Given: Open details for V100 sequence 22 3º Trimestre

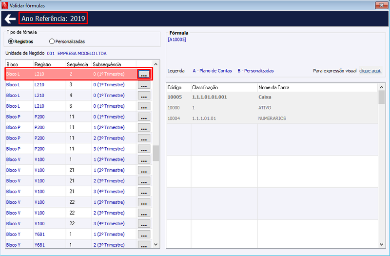Looking at the screenshot, I should pyautogui.click(x=144, y=213).
